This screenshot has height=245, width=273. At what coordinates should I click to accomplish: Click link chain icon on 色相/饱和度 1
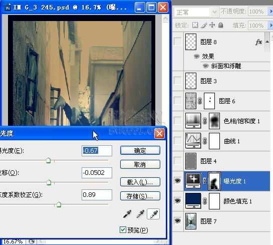205,121
